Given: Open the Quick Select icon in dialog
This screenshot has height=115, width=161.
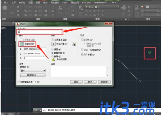Looking at the screenshot, I should click(74, 44).
